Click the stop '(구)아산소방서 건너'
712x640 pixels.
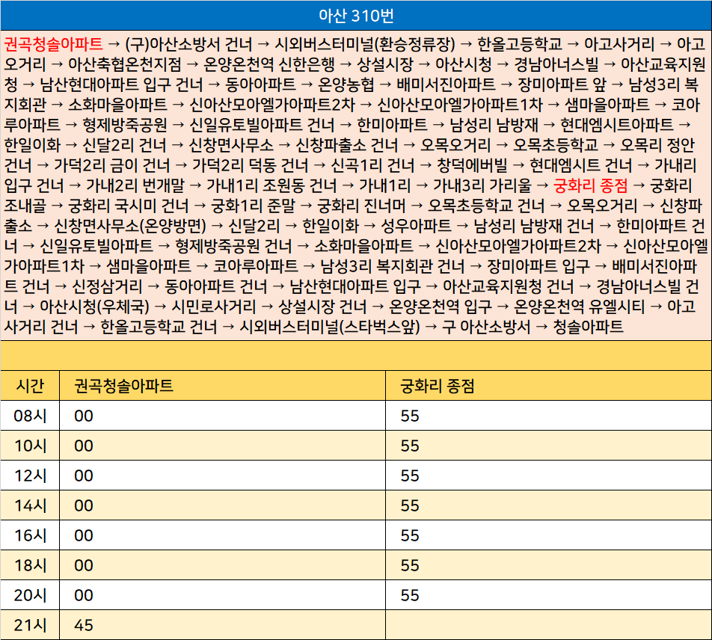coord(188,44)
